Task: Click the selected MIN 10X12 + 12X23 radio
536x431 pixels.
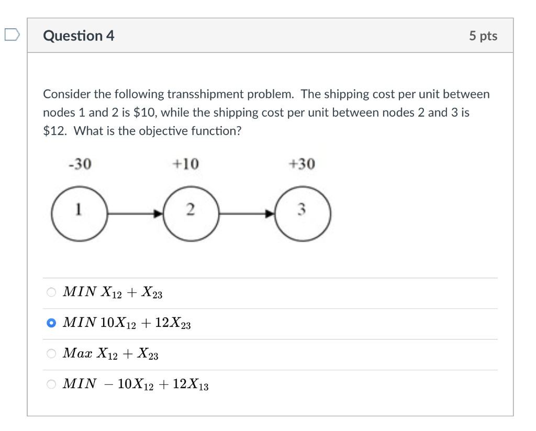Action: [x=52, y=323]
